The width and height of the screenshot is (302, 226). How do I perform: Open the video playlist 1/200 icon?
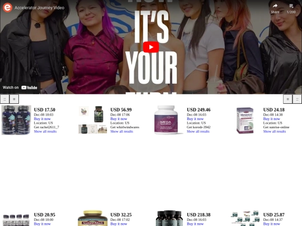tap(291, 6)
